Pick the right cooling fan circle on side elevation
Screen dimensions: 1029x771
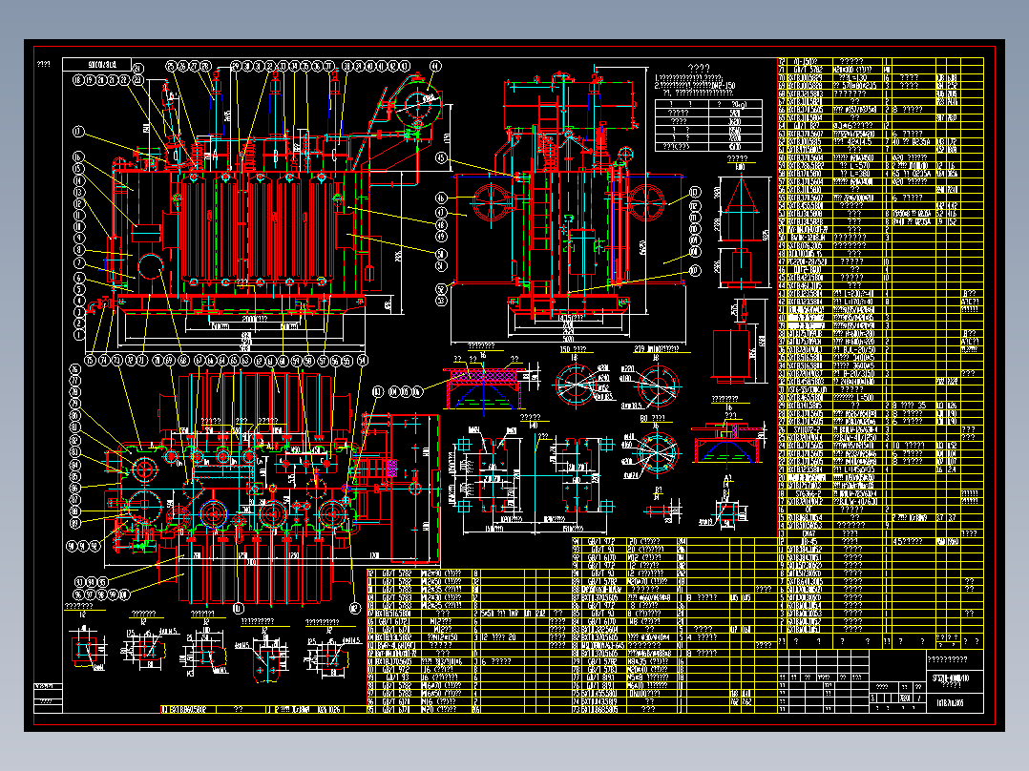click(x=646, y=201)
